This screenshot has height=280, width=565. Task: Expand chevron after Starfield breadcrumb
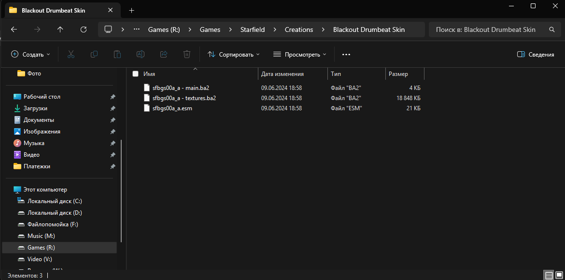click(x=275, y=29)
